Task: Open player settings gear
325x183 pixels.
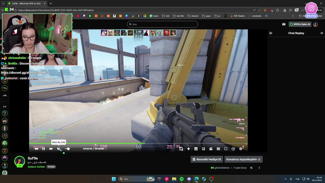Action: (241, 149)
